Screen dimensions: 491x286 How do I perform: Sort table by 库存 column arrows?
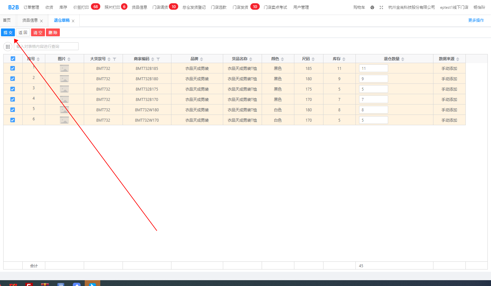344,59
